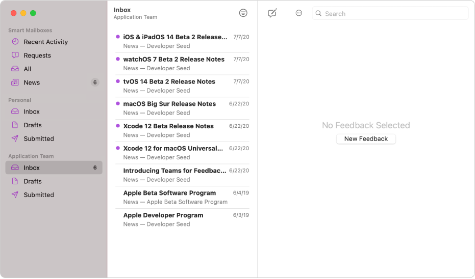
Task: Open the Personal Inbox
Action: point(32,111)
